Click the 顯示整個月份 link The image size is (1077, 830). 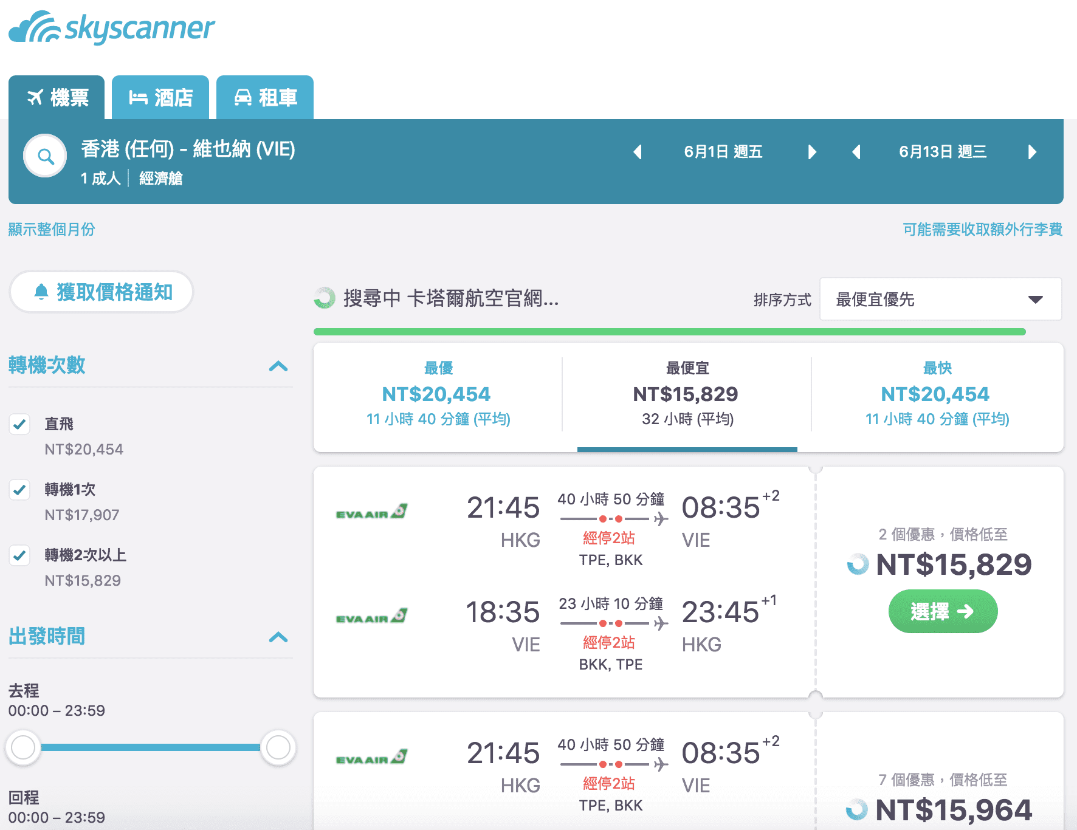point(52,229)
